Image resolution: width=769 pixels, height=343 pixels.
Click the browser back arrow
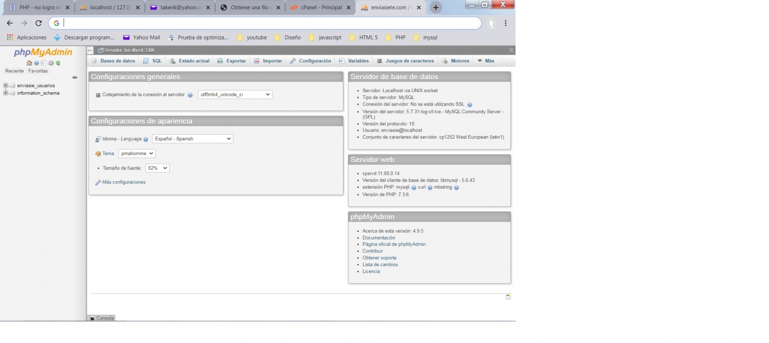pyautogui.click(x=10, y=23)
